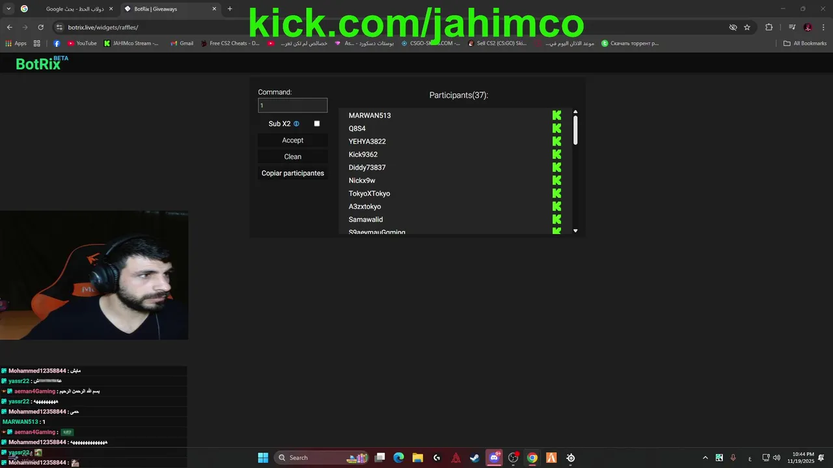Open the Apps shortcut in bookmarks bar
833x468 pixels.
[16, 44]
